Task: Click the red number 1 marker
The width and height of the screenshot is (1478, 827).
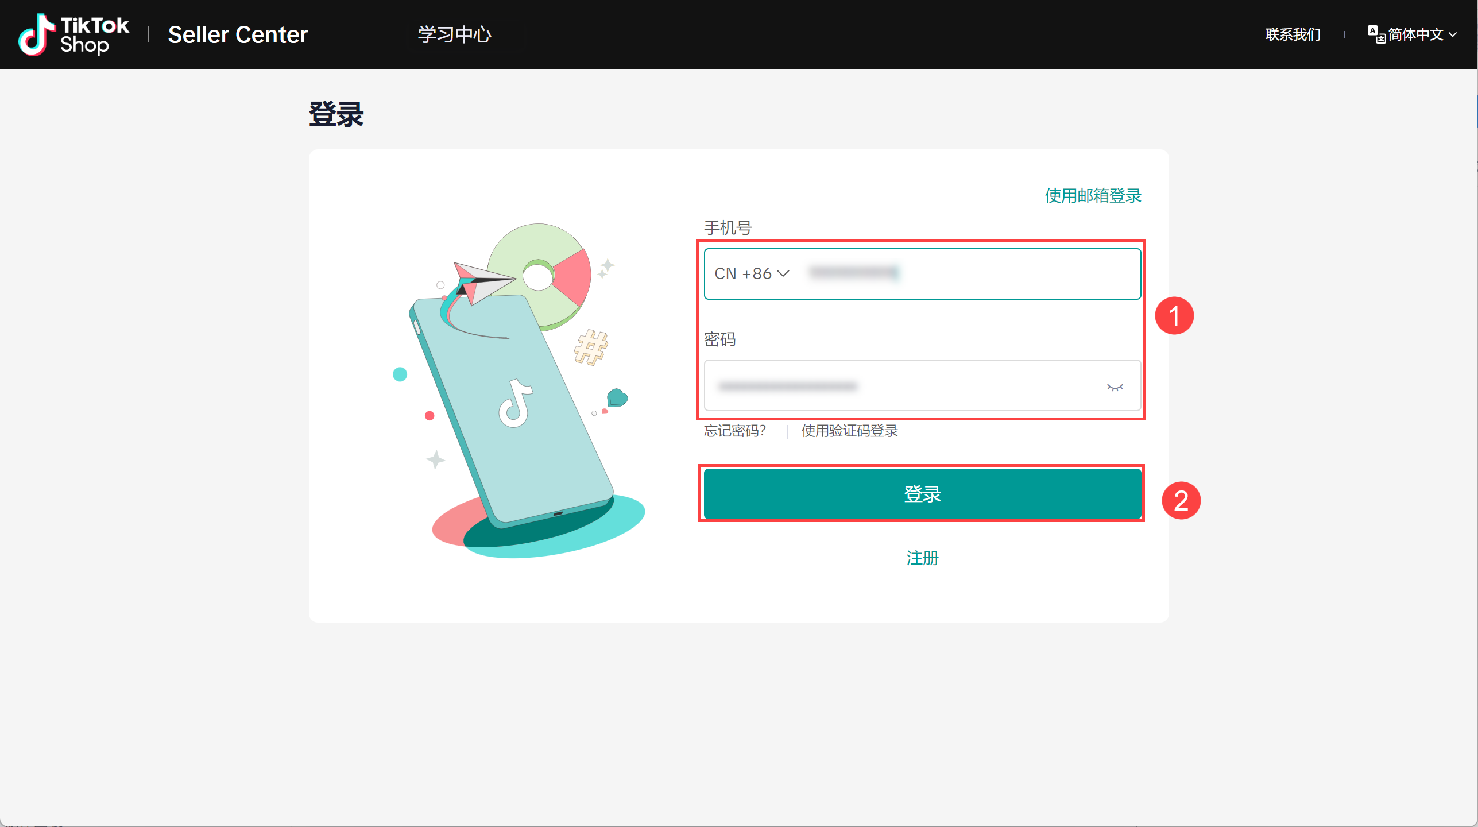Action: click(x=1174, y=316)
